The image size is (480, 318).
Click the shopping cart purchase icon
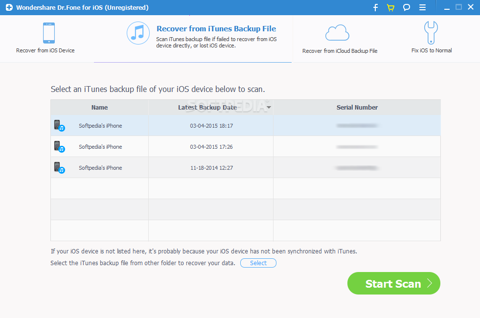[390, 7]
